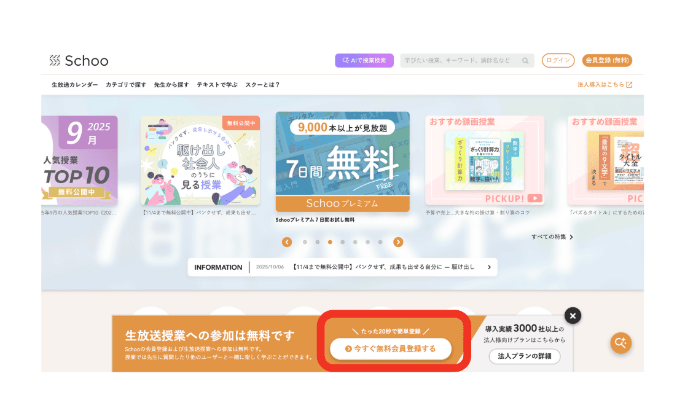This screenshot has width=677, height=403.
Task: Click the INFORMATION bar right chevron
Action: point(489,267)
